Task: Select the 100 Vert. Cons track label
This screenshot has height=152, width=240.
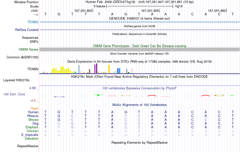Action: pos(14,94)
